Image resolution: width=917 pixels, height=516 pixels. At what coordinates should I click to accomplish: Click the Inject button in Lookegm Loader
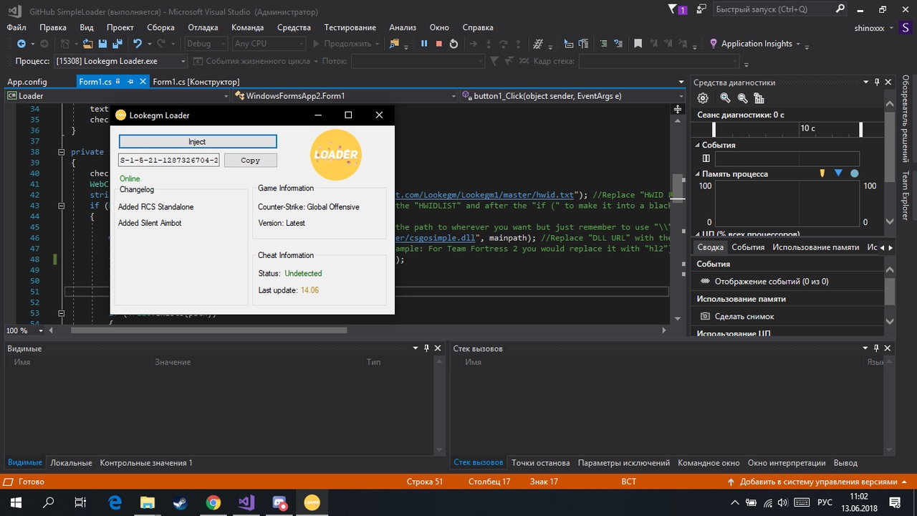197,142
